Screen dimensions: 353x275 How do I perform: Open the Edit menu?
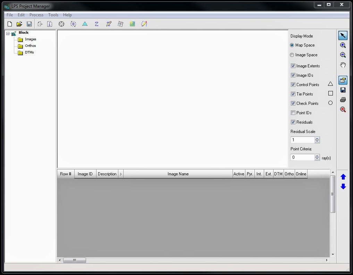coord(21,15)
